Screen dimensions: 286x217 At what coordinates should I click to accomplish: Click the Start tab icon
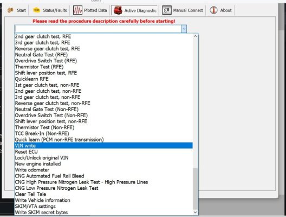(x=10, y=10)
